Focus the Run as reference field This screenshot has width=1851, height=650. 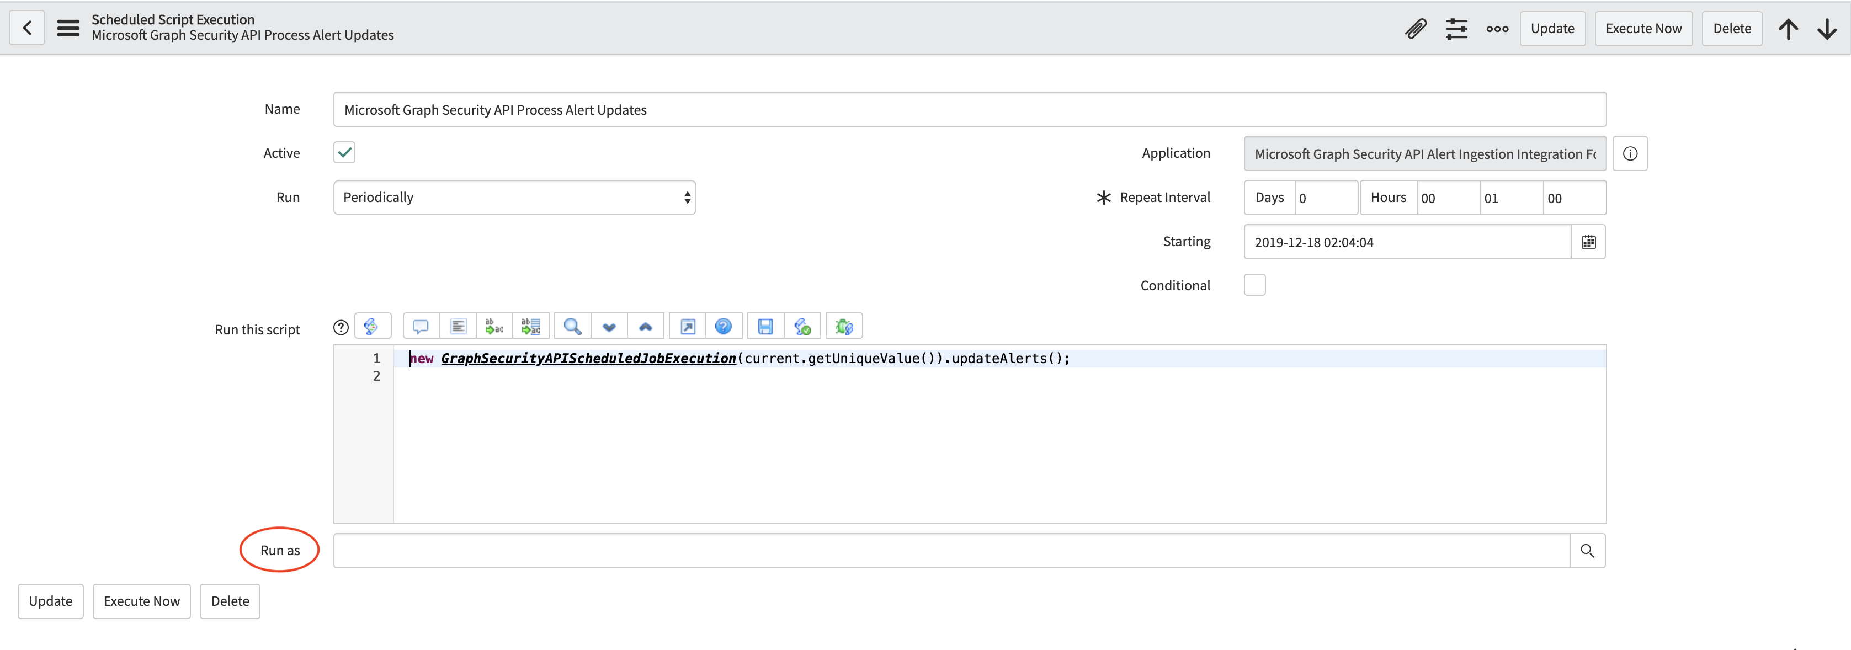(x=951, y=551)
